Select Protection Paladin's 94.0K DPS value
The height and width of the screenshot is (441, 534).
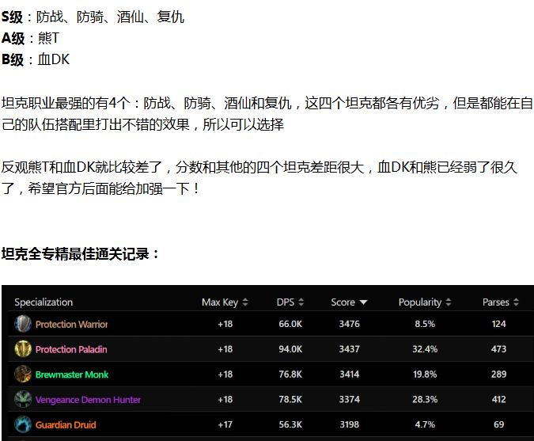(x=290, y=349)
